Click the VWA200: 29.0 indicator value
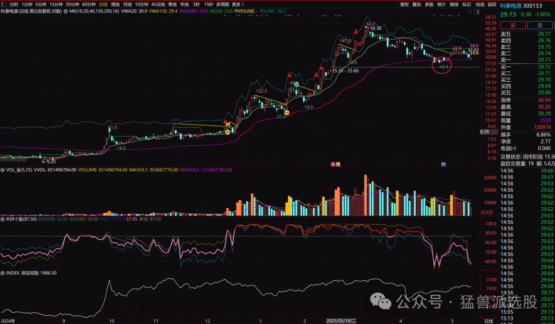Screen dimensions: 555x324 tap(193, 11)
